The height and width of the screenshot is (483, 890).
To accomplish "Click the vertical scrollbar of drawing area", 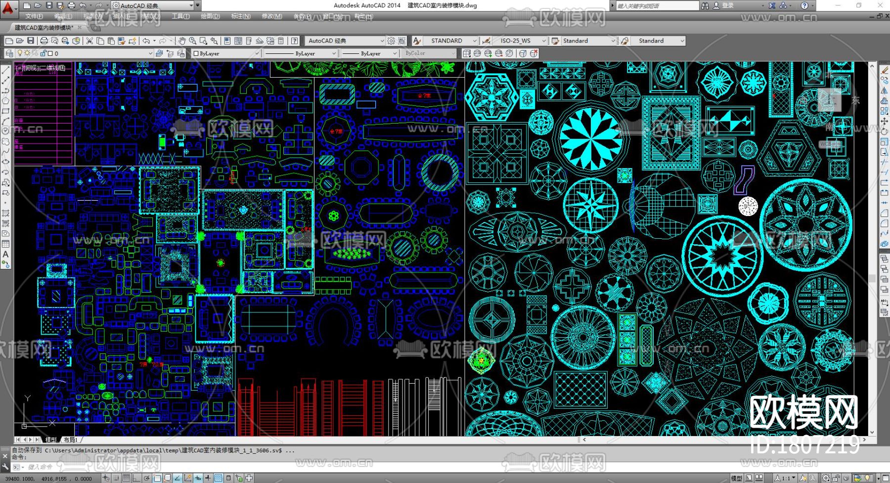I will [872, 249].
